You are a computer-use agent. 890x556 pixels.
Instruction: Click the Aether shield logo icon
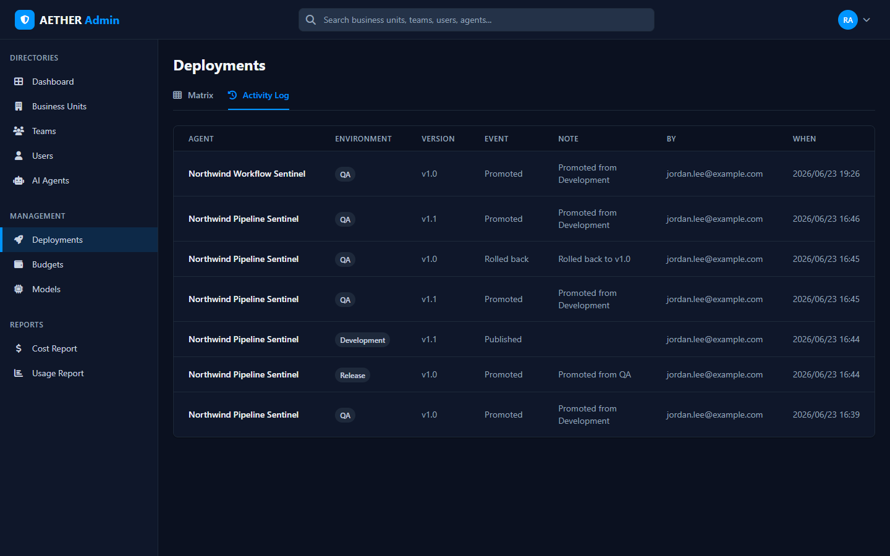point(25,20)
